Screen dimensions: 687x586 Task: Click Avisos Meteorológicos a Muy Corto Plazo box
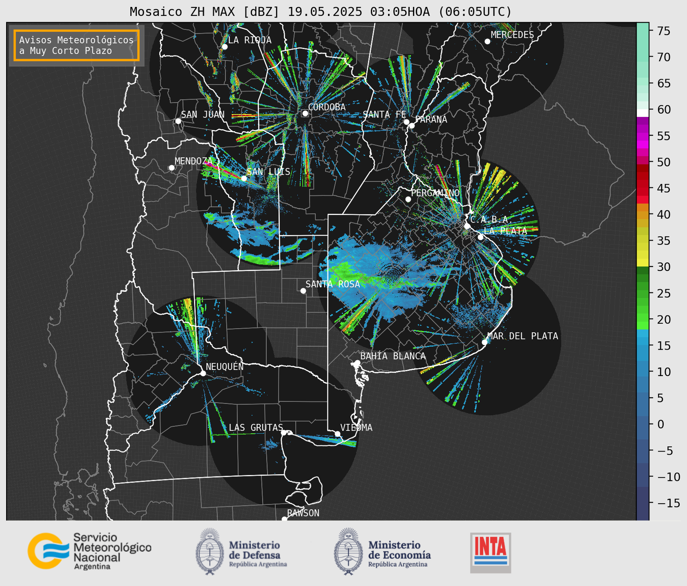click(77, 45)
